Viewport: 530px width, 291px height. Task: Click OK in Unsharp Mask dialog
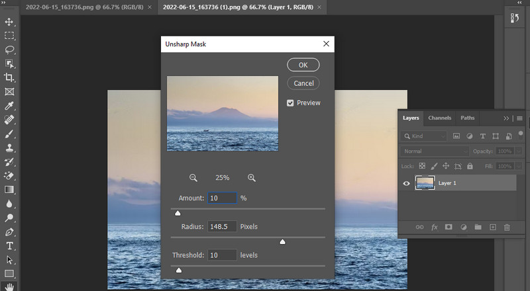(x=303, y=65)
